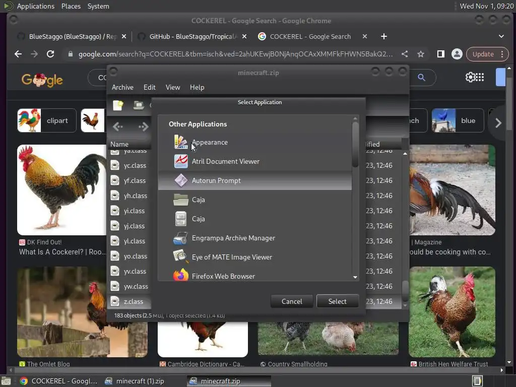Select Firefox Web Browser icon
The height and width of the screenshot is (387, 516).
point(181,275)
